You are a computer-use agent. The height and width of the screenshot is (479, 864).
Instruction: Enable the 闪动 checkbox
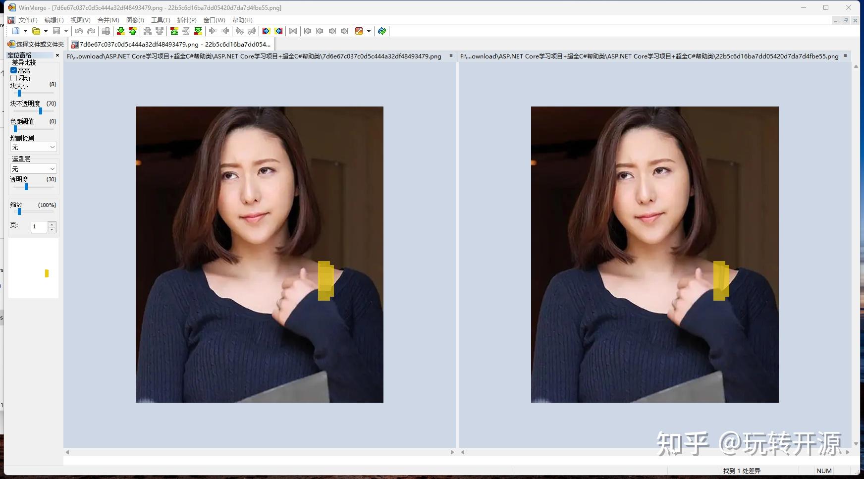coord(14,78)
